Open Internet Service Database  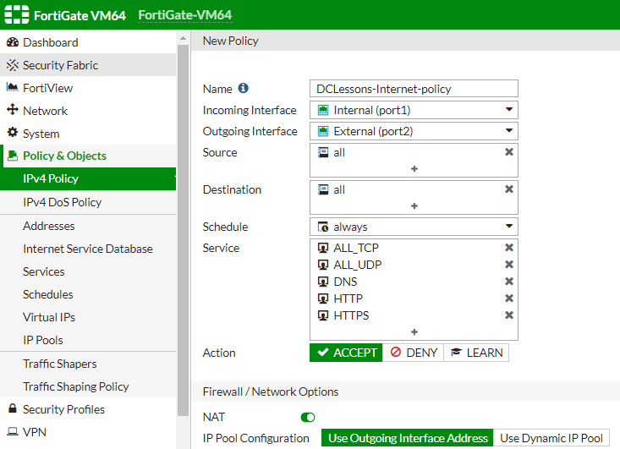88,249
